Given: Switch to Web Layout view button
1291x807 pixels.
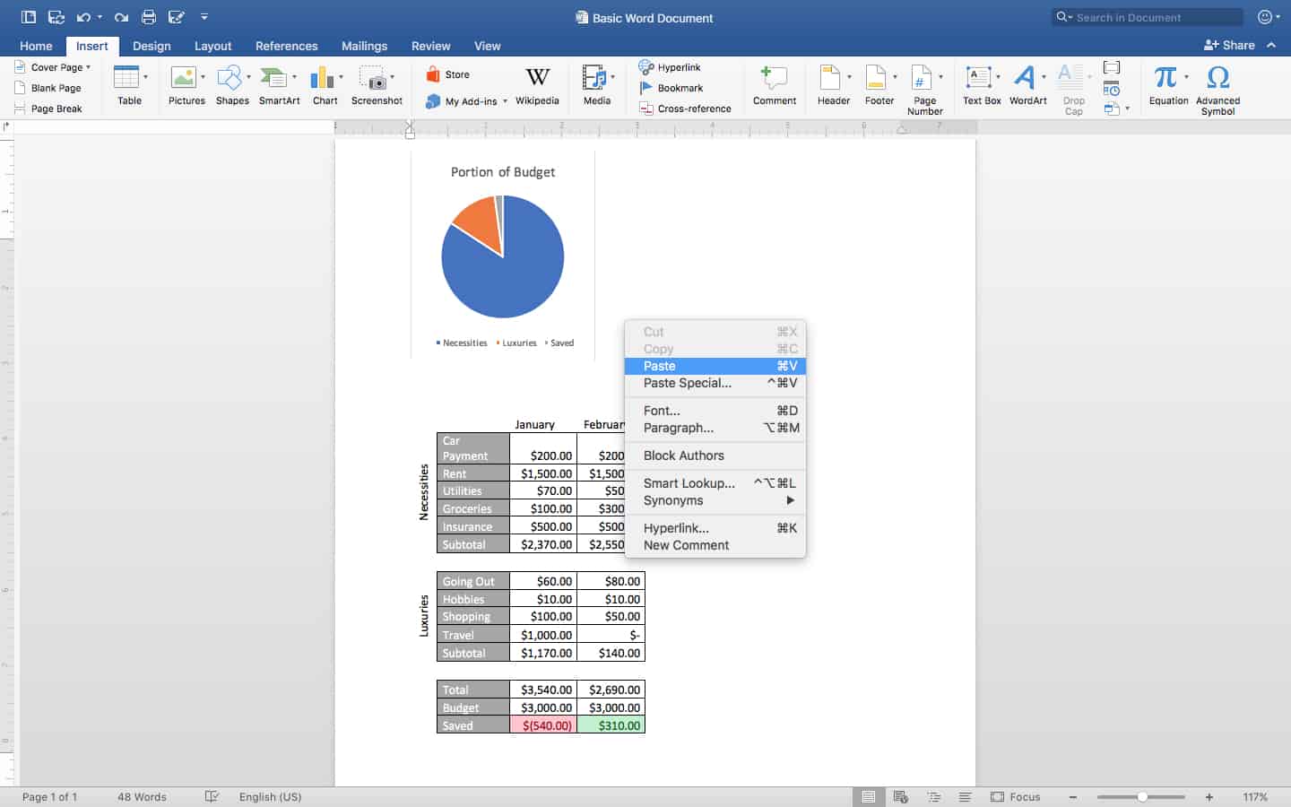Looking at the screenshot, I should 901,796.
